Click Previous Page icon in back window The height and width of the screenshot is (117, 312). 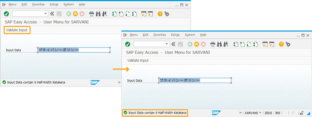121,14
